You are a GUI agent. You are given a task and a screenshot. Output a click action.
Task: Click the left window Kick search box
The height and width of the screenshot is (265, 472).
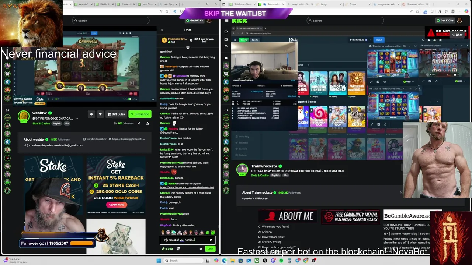[x=111, y=21]
